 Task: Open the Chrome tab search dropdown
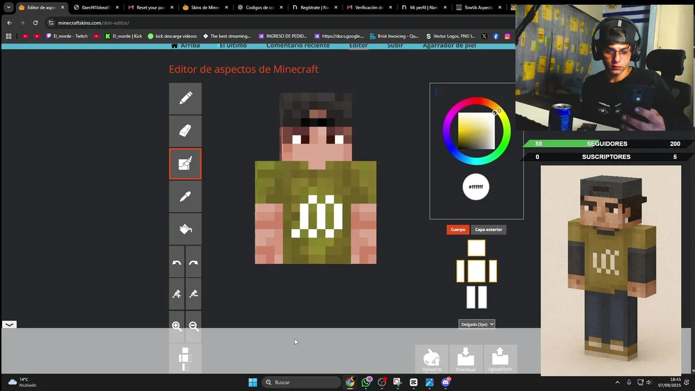click(8, 8)
